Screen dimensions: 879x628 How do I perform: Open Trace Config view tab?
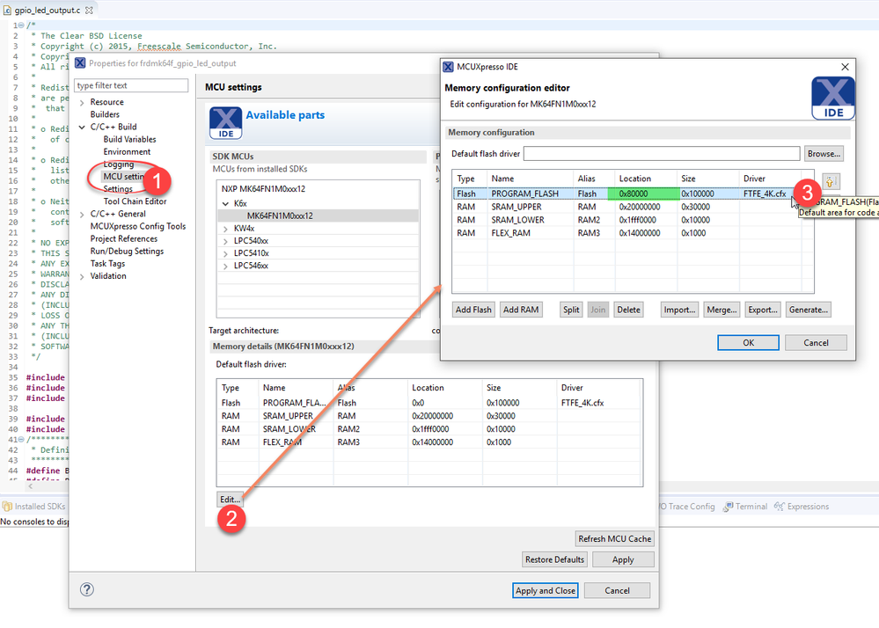click(x=687, y=507)
